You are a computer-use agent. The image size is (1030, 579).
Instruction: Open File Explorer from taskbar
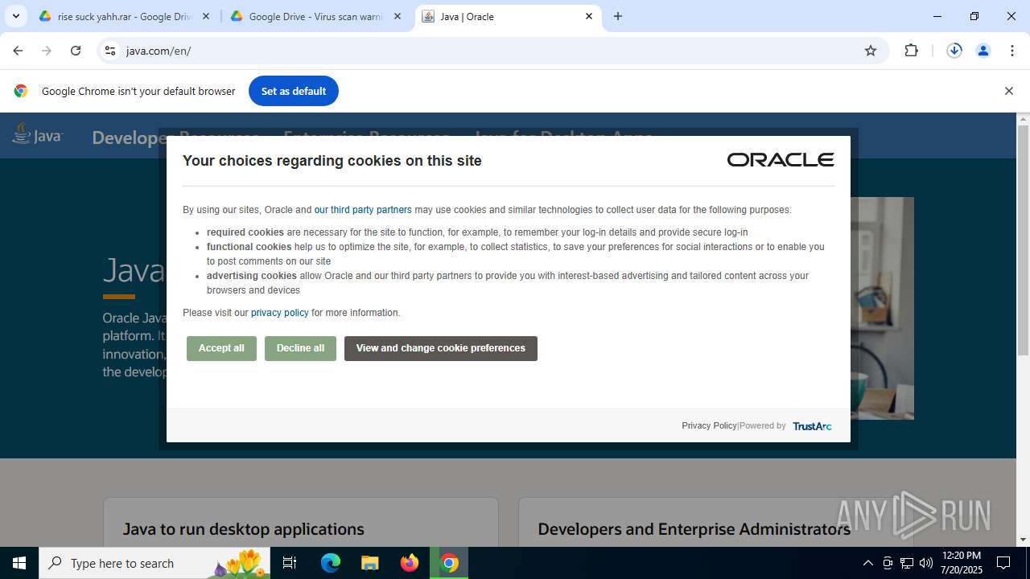pyautogui.click(x=369, y=563)
